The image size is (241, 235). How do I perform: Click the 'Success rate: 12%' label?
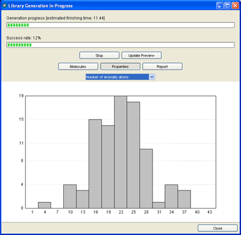(x=23, y=38)
